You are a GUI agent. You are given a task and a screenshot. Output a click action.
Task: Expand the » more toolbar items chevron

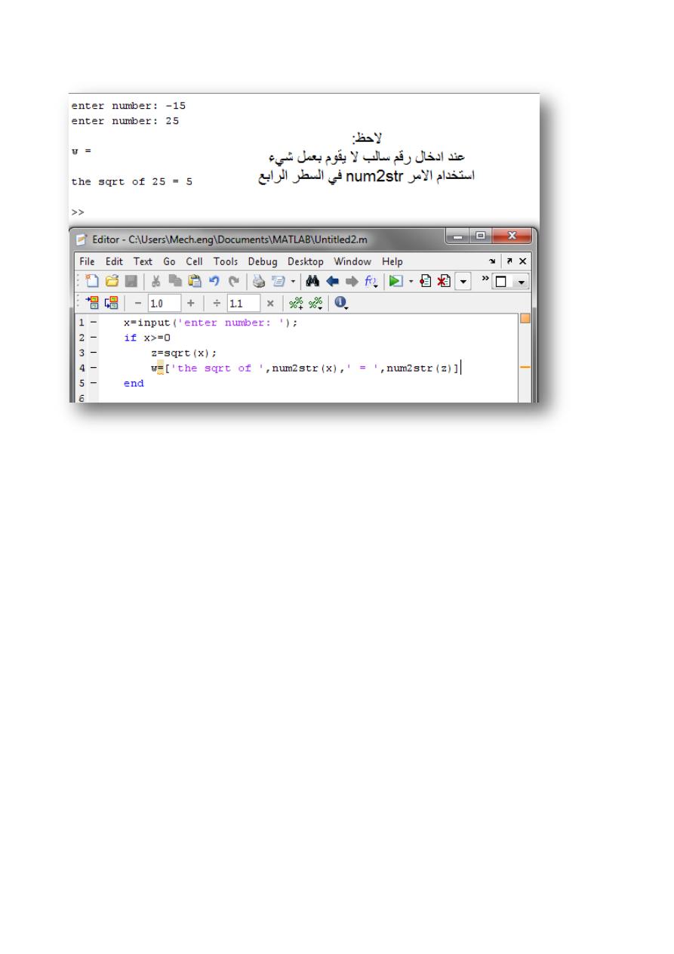click(485, 278)
